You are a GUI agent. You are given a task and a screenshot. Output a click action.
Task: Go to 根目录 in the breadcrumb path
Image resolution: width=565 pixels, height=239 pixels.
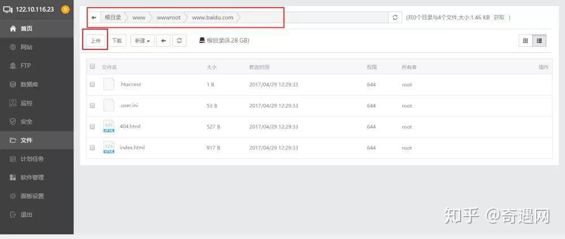coord(113,17)
